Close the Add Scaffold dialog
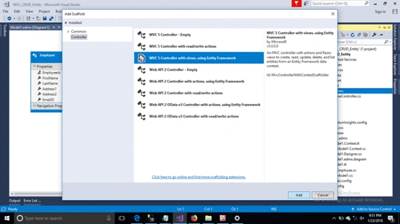Screen dimensions: 400x224 (x=333, y=14)
